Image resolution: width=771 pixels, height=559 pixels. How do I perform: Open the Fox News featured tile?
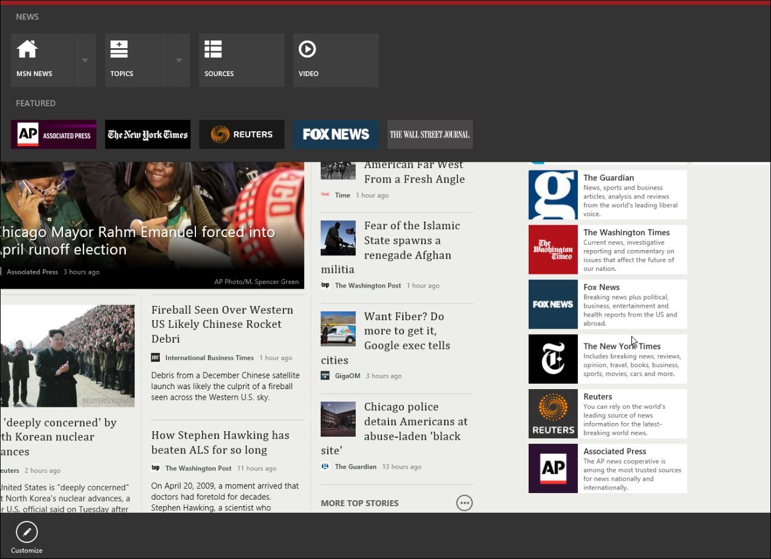336,134
